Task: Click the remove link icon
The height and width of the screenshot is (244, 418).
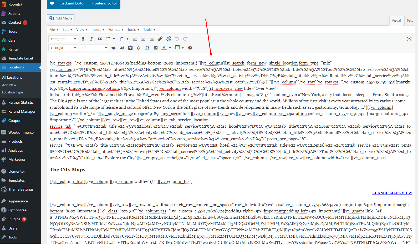Action: coord(169,39)
